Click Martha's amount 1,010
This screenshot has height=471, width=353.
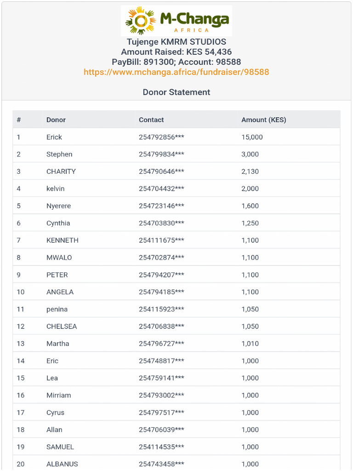click(x=250, y=344)
